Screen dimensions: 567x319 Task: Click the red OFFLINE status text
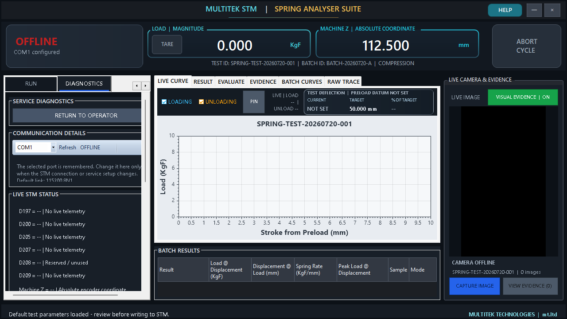point(37,42)
